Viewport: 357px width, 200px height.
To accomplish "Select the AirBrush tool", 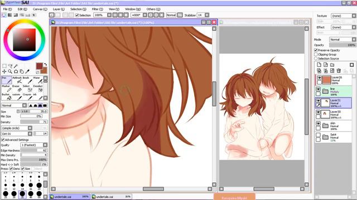I will [x=17, y=80].
